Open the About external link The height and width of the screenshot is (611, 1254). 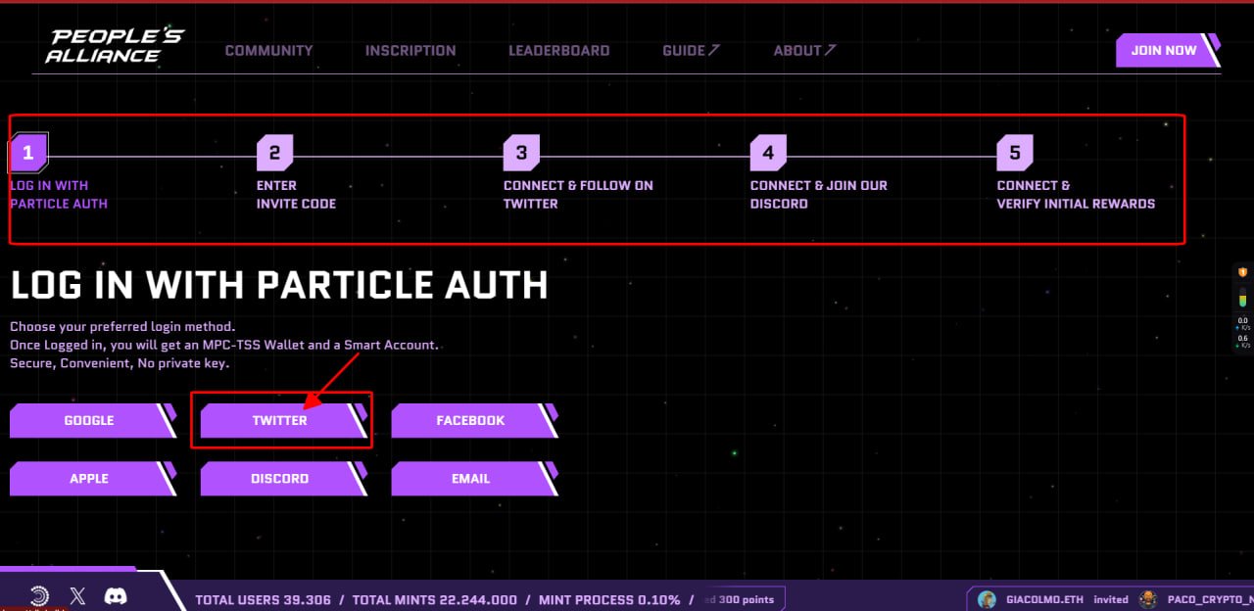(804, 50)
